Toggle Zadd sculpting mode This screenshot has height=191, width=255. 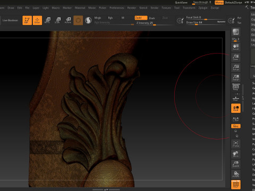pos(141,18)
